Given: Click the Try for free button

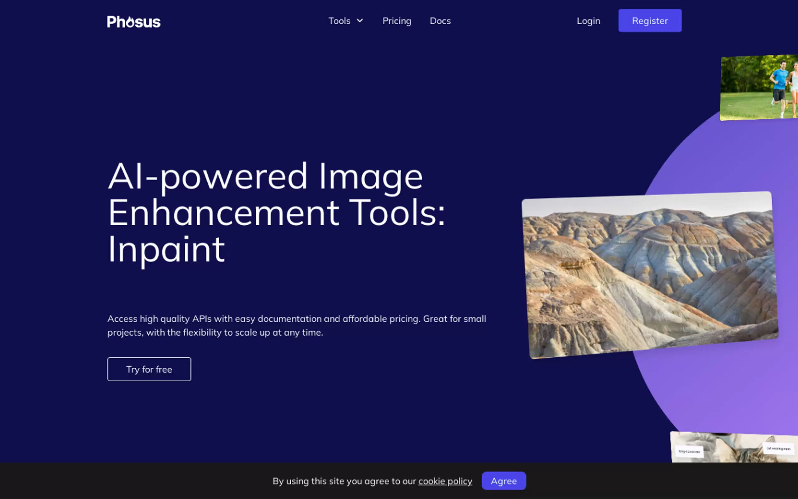Looking at the screenshot, I should [x=149, y=369].
